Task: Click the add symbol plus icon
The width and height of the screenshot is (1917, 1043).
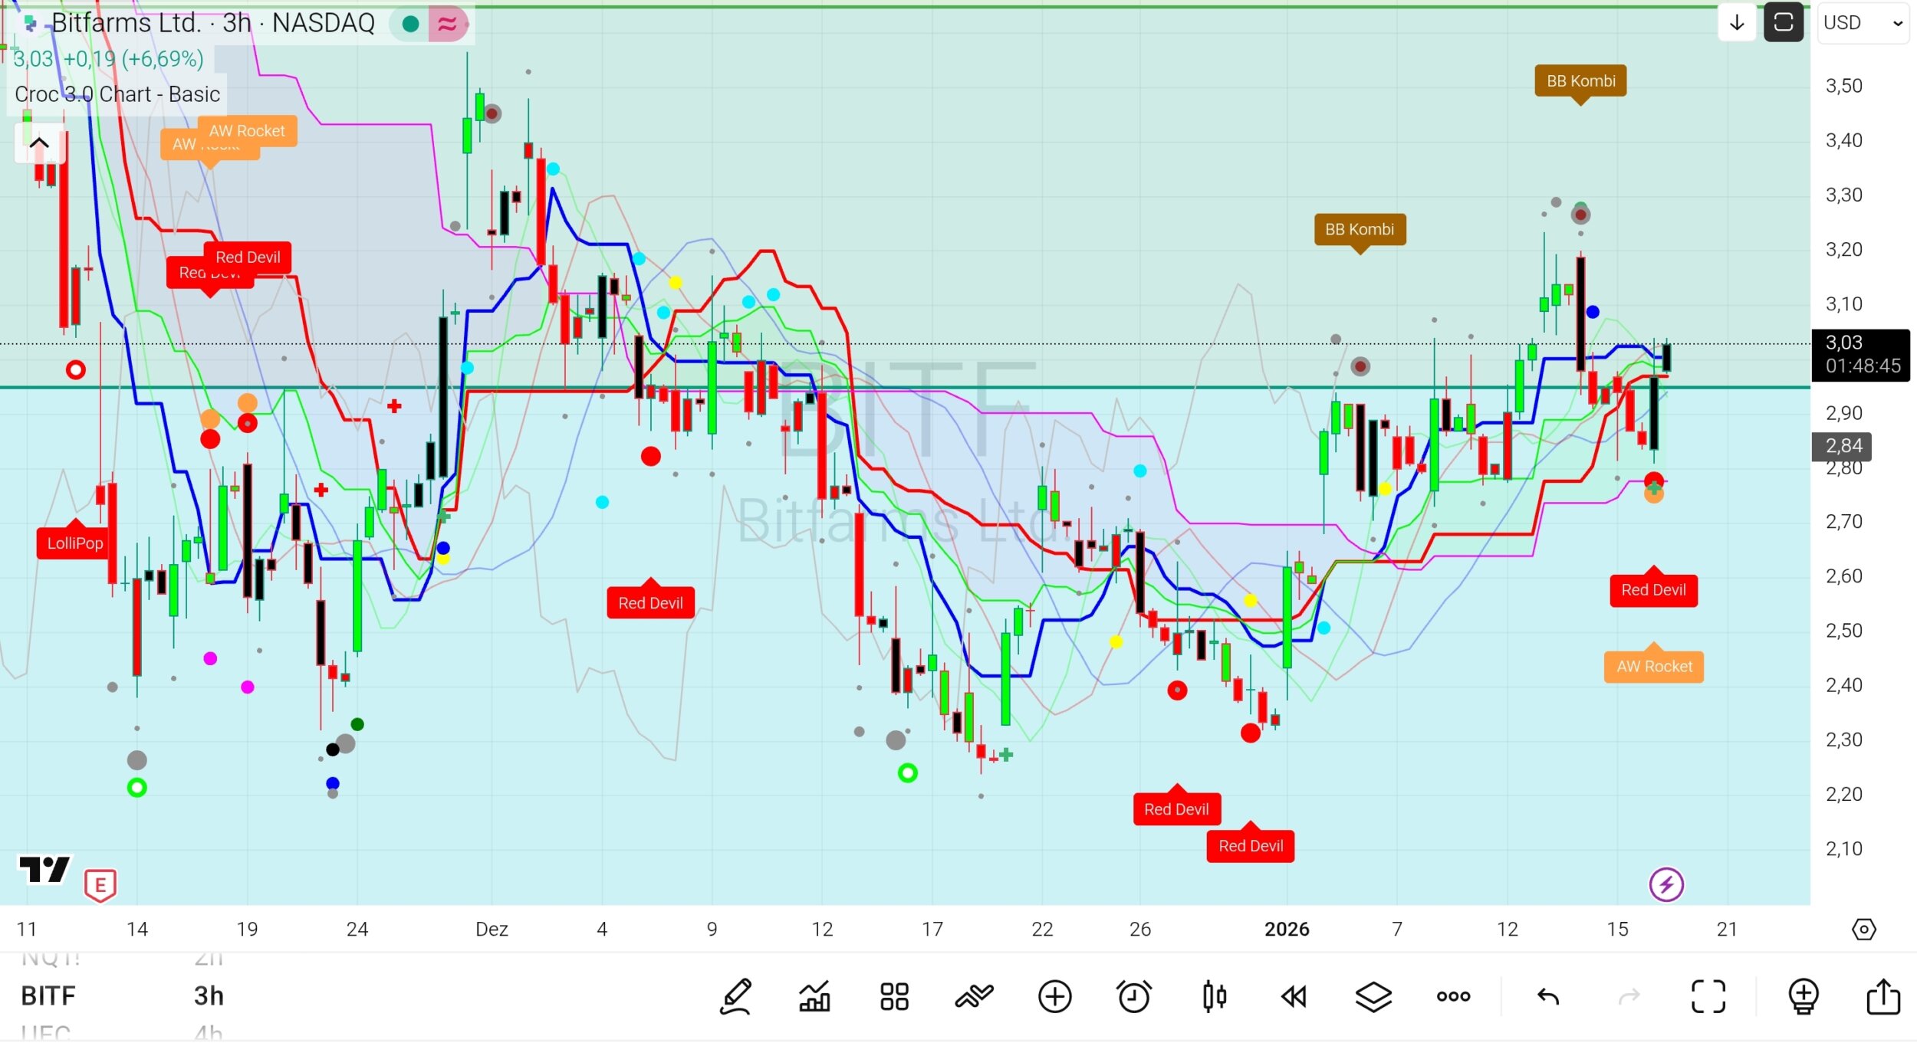Action: [1054, 996]
